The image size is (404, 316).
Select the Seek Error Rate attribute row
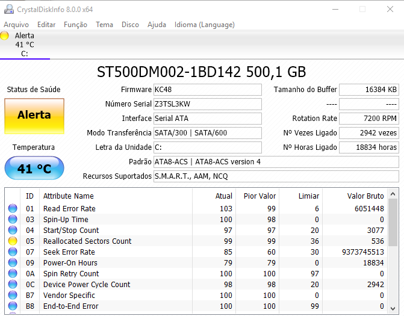[x=196, y=252]
